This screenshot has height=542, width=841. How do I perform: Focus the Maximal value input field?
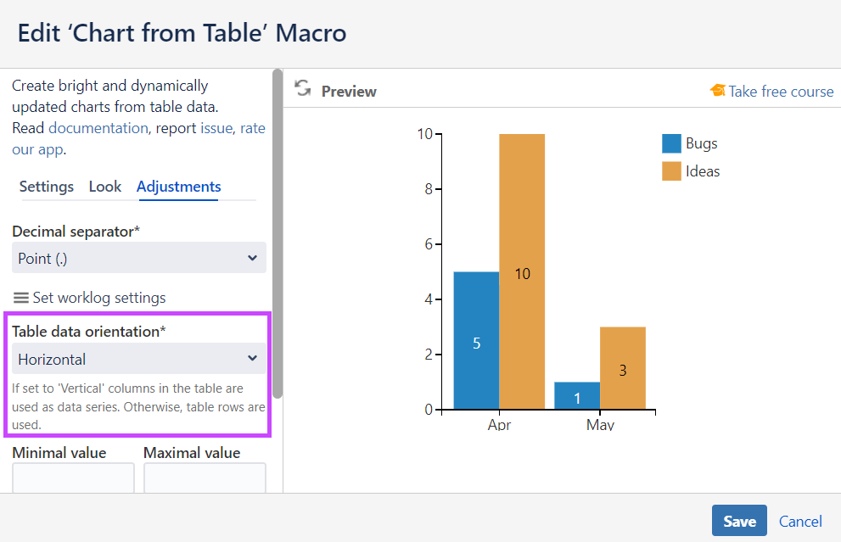pyautogui.click(x=205, y=478)
